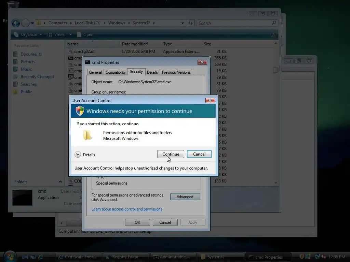Cancel the User Account Control prompt
350x262 pixels.
coord(199,154)
